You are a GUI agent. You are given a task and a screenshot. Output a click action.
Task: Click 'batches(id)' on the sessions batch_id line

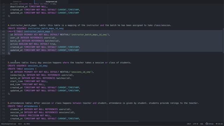tap(63, 78)
